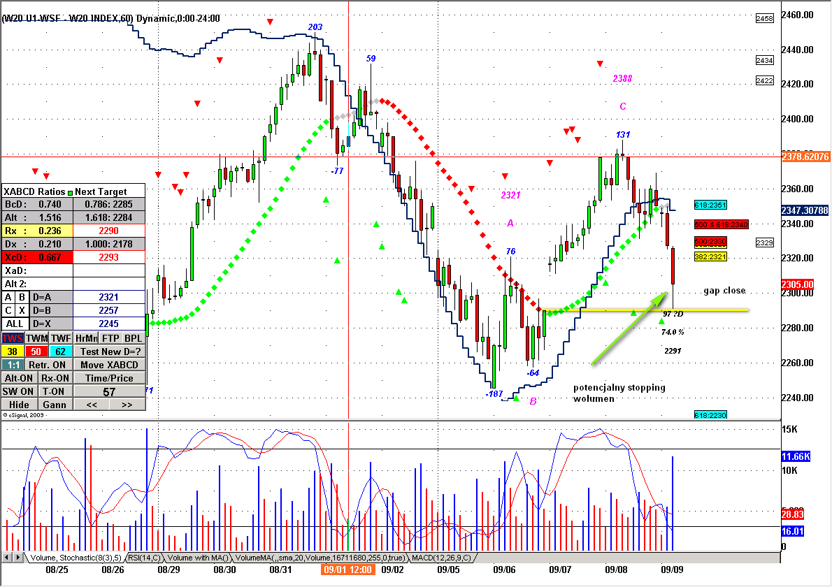Image resolution: width=832 pixels, height=587 pixels.
Task: Click the 2245 D=X value
Action: coord(109,324)
